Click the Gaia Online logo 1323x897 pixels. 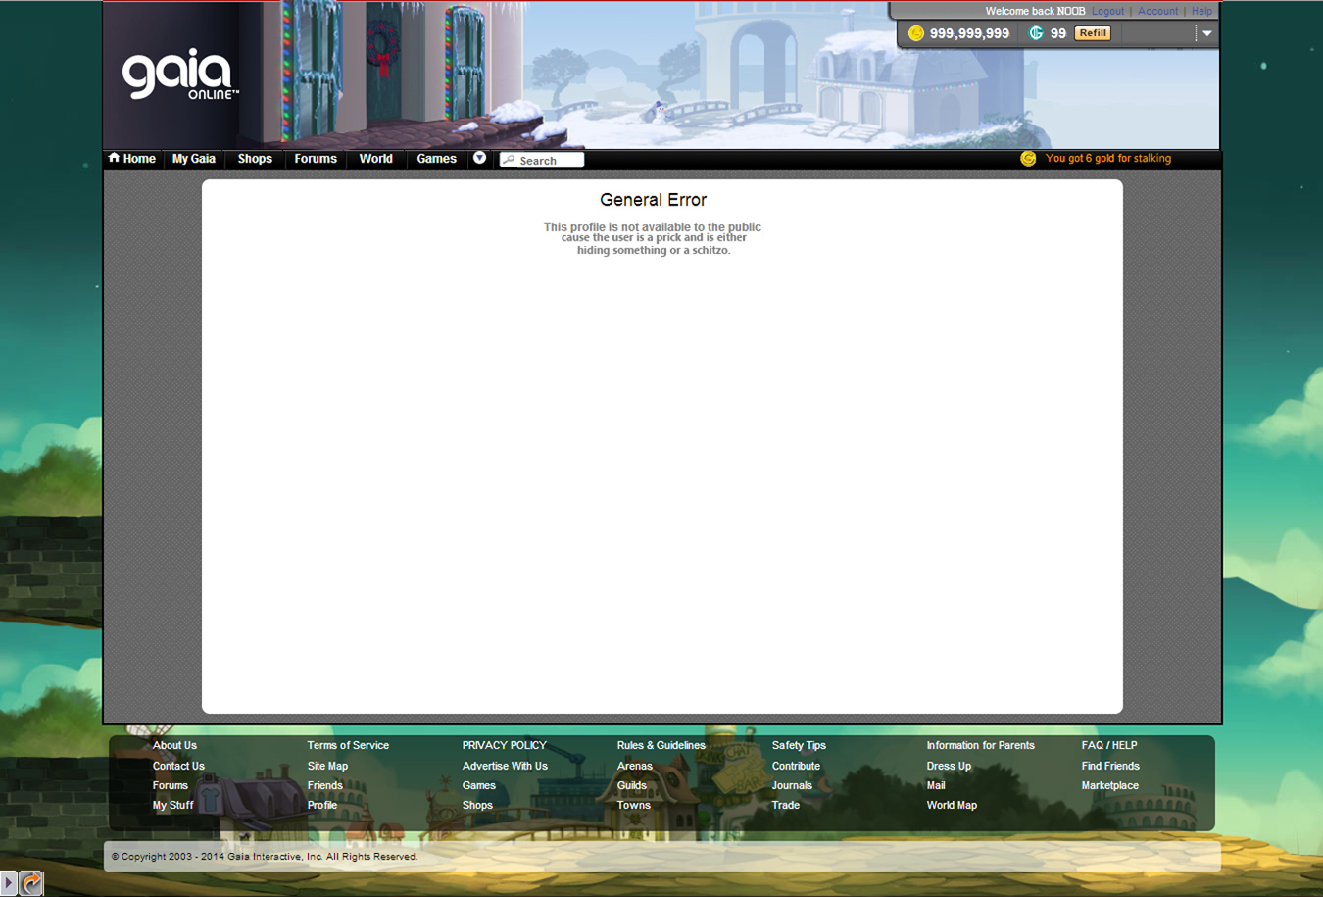[179, 75]
